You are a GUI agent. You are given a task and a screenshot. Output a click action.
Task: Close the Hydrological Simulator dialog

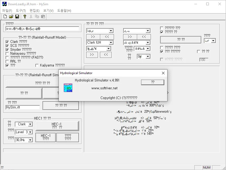(163, 73)
